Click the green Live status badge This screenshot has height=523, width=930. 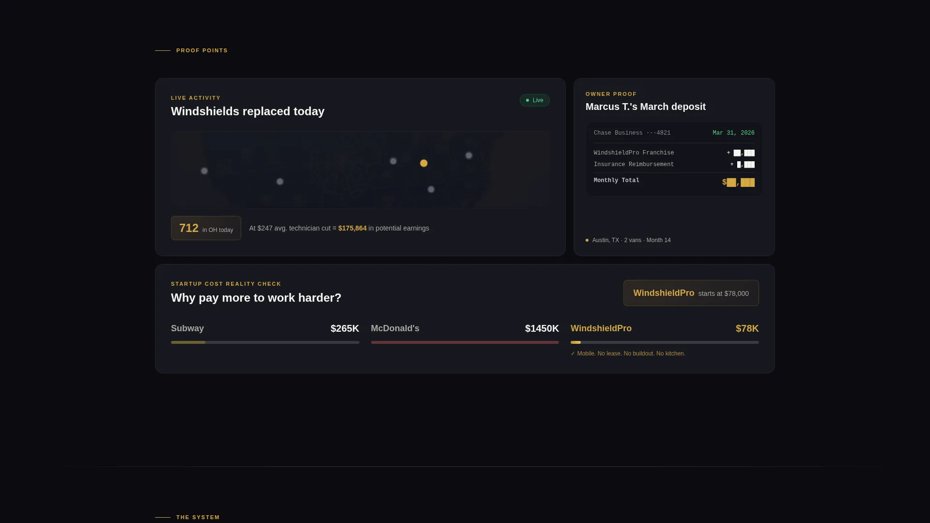click(535, 100)
